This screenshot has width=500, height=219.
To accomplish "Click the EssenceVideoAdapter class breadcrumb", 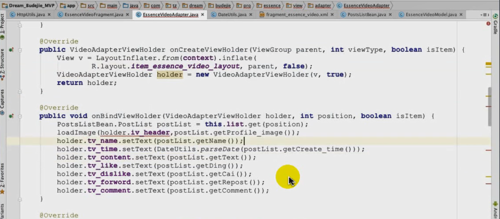I will click(x=363, y=5).
